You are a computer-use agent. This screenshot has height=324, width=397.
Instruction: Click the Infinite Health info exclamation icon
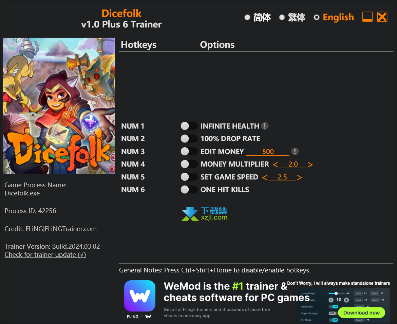coord(265,126)
